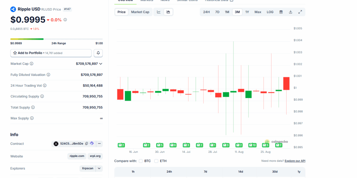Select the 1Y time range

[x=247, y=12]
